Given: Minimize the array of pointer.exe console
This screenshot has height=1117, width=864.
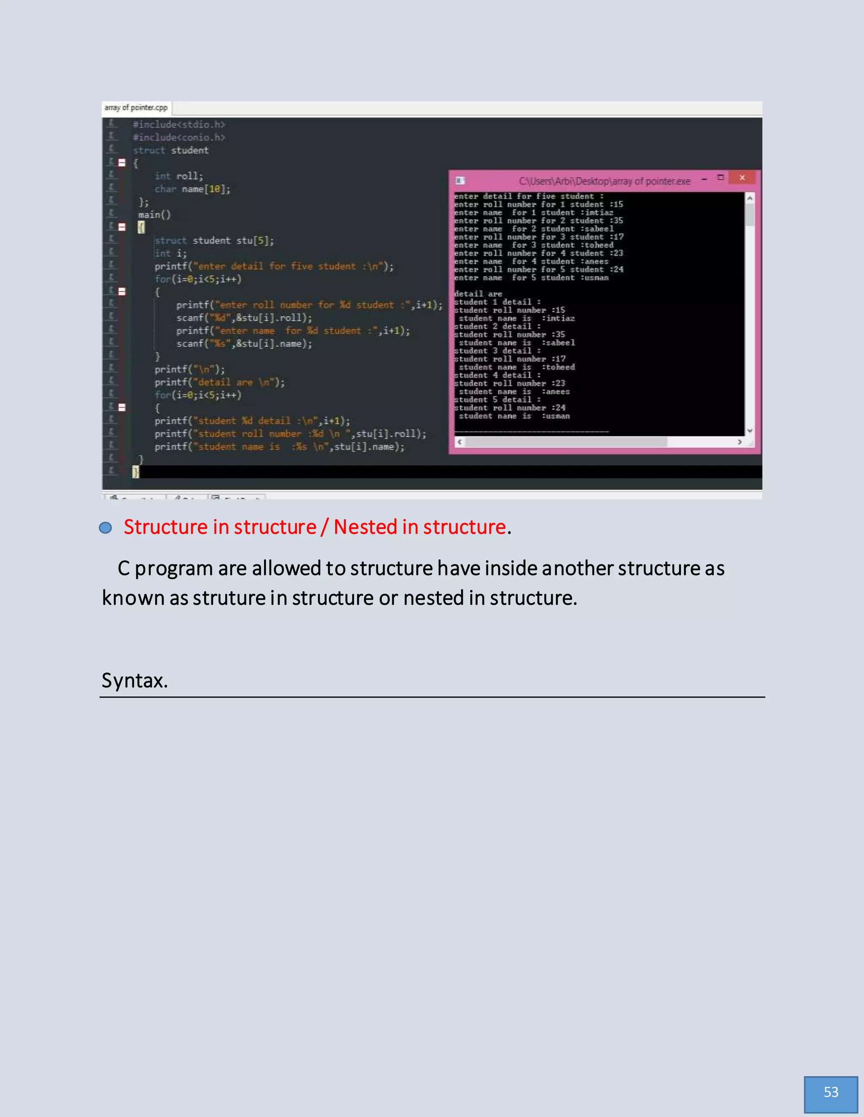Looking at the screenshot, I should coord(705,179).
